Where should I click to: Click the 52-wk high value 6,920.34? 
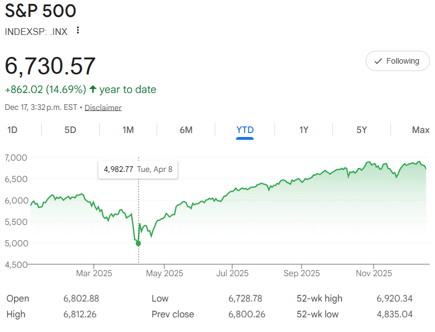pyautogui.click(x=394, y=298)
